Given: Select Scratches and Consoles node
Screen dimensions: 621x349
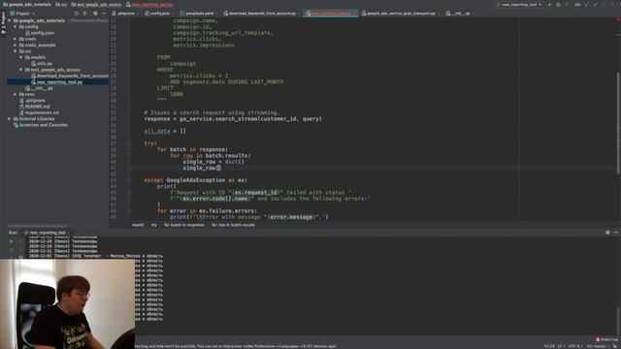Looking at the screenshot, I should (x=41, y=125).
